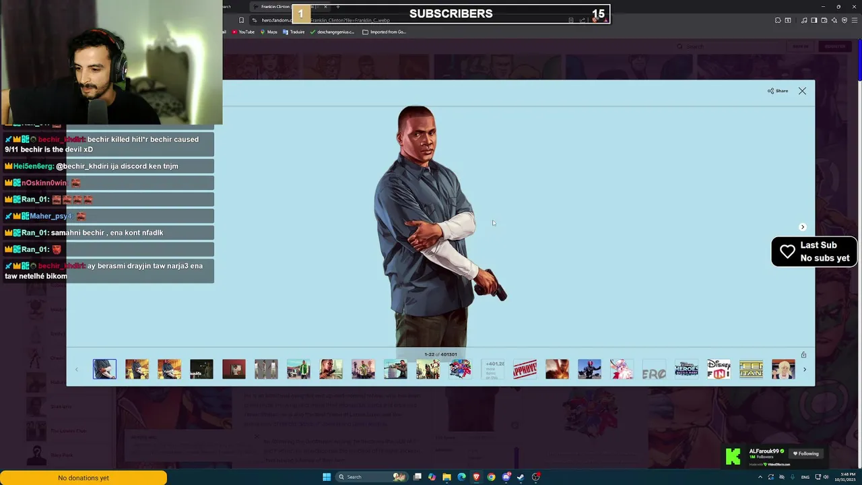Expand the system tray hidden icons chevron
862x485 pixels.
tap(760, 477)
